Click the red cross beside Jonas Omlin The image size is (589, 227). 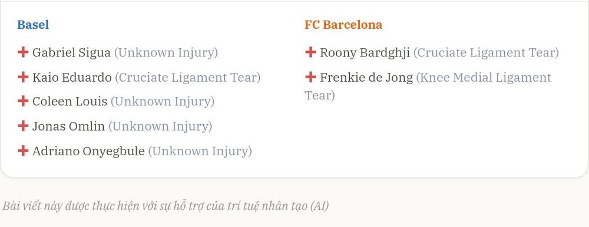click(x=23, y=126)
